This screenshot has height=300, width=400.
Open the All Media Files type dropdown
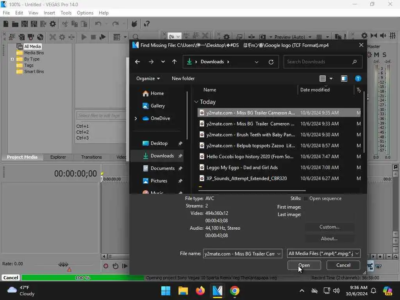click(x=357, y=254)
